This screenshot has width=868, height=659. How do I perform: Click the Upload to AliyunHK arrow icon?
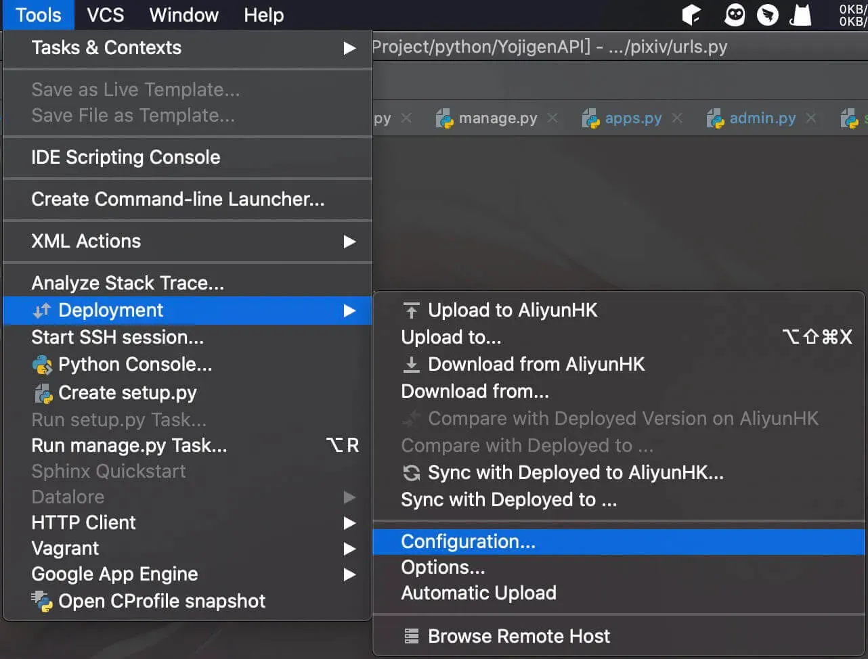pos(411,311)
